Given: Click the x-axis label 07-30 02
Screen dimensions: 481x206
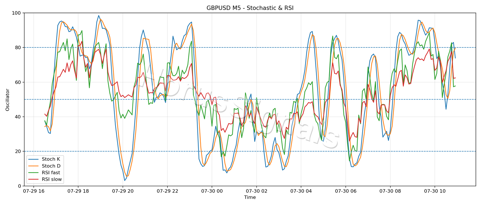Looking at the screenshot, I should 256,191.
